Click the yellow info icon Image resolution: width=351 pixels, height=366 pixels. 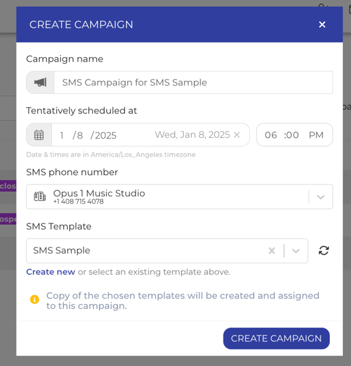pos(35,299)
